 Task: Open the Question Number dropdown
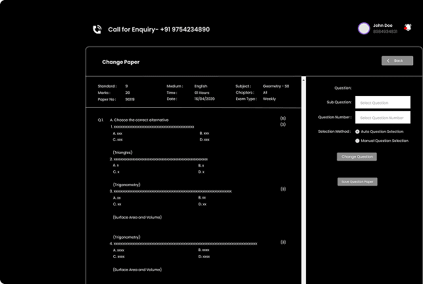pyautogui.click(x=382, y=118)
